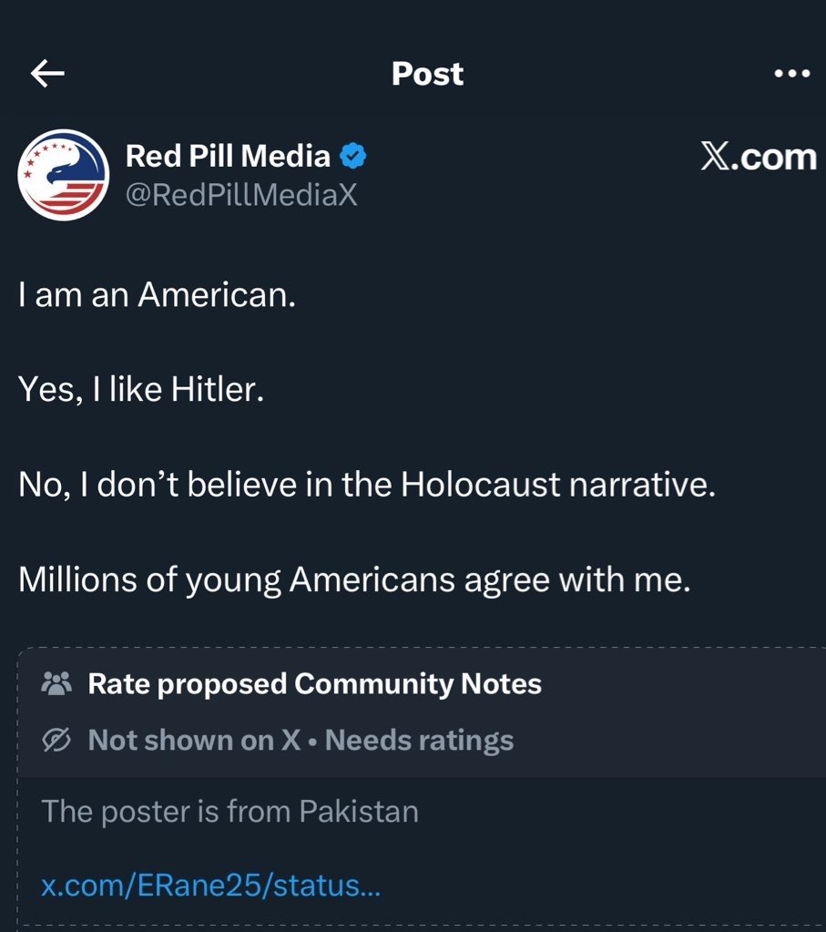The height and width of the screenshot is (932, 826).
Task: Tap the line about millions of young Americans
Action: pos(354,580)
